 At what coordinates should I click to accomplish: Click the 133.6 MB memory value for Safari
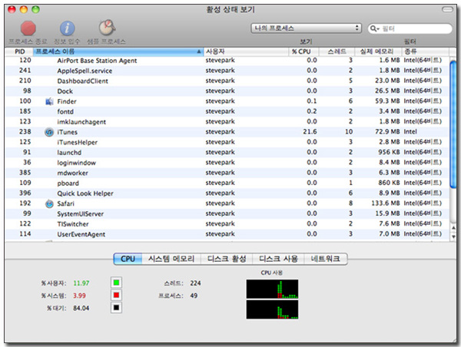[386, 203]
